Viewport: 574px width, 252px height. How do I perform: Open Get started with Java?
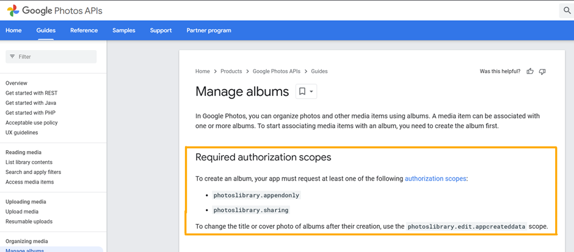pos(31,103)
